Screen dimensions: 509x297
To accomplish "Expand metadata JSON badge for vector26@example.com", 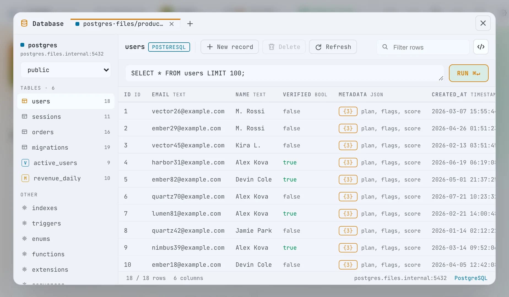I will click(348, 111).
